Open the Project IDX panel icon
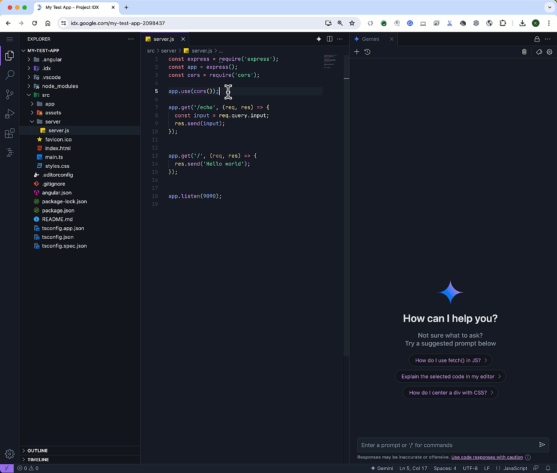 pyautogui.click(x=10, y=152)
